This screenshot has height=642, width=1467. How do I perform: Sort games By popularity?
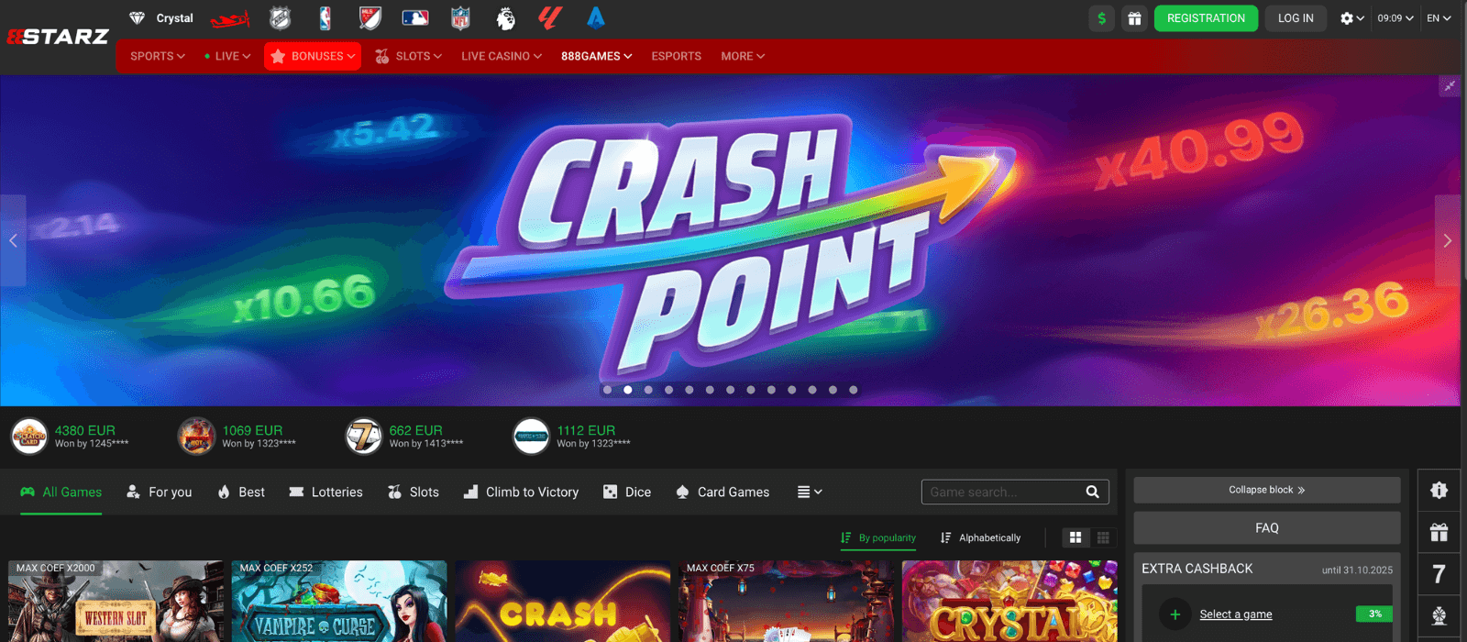878,537
